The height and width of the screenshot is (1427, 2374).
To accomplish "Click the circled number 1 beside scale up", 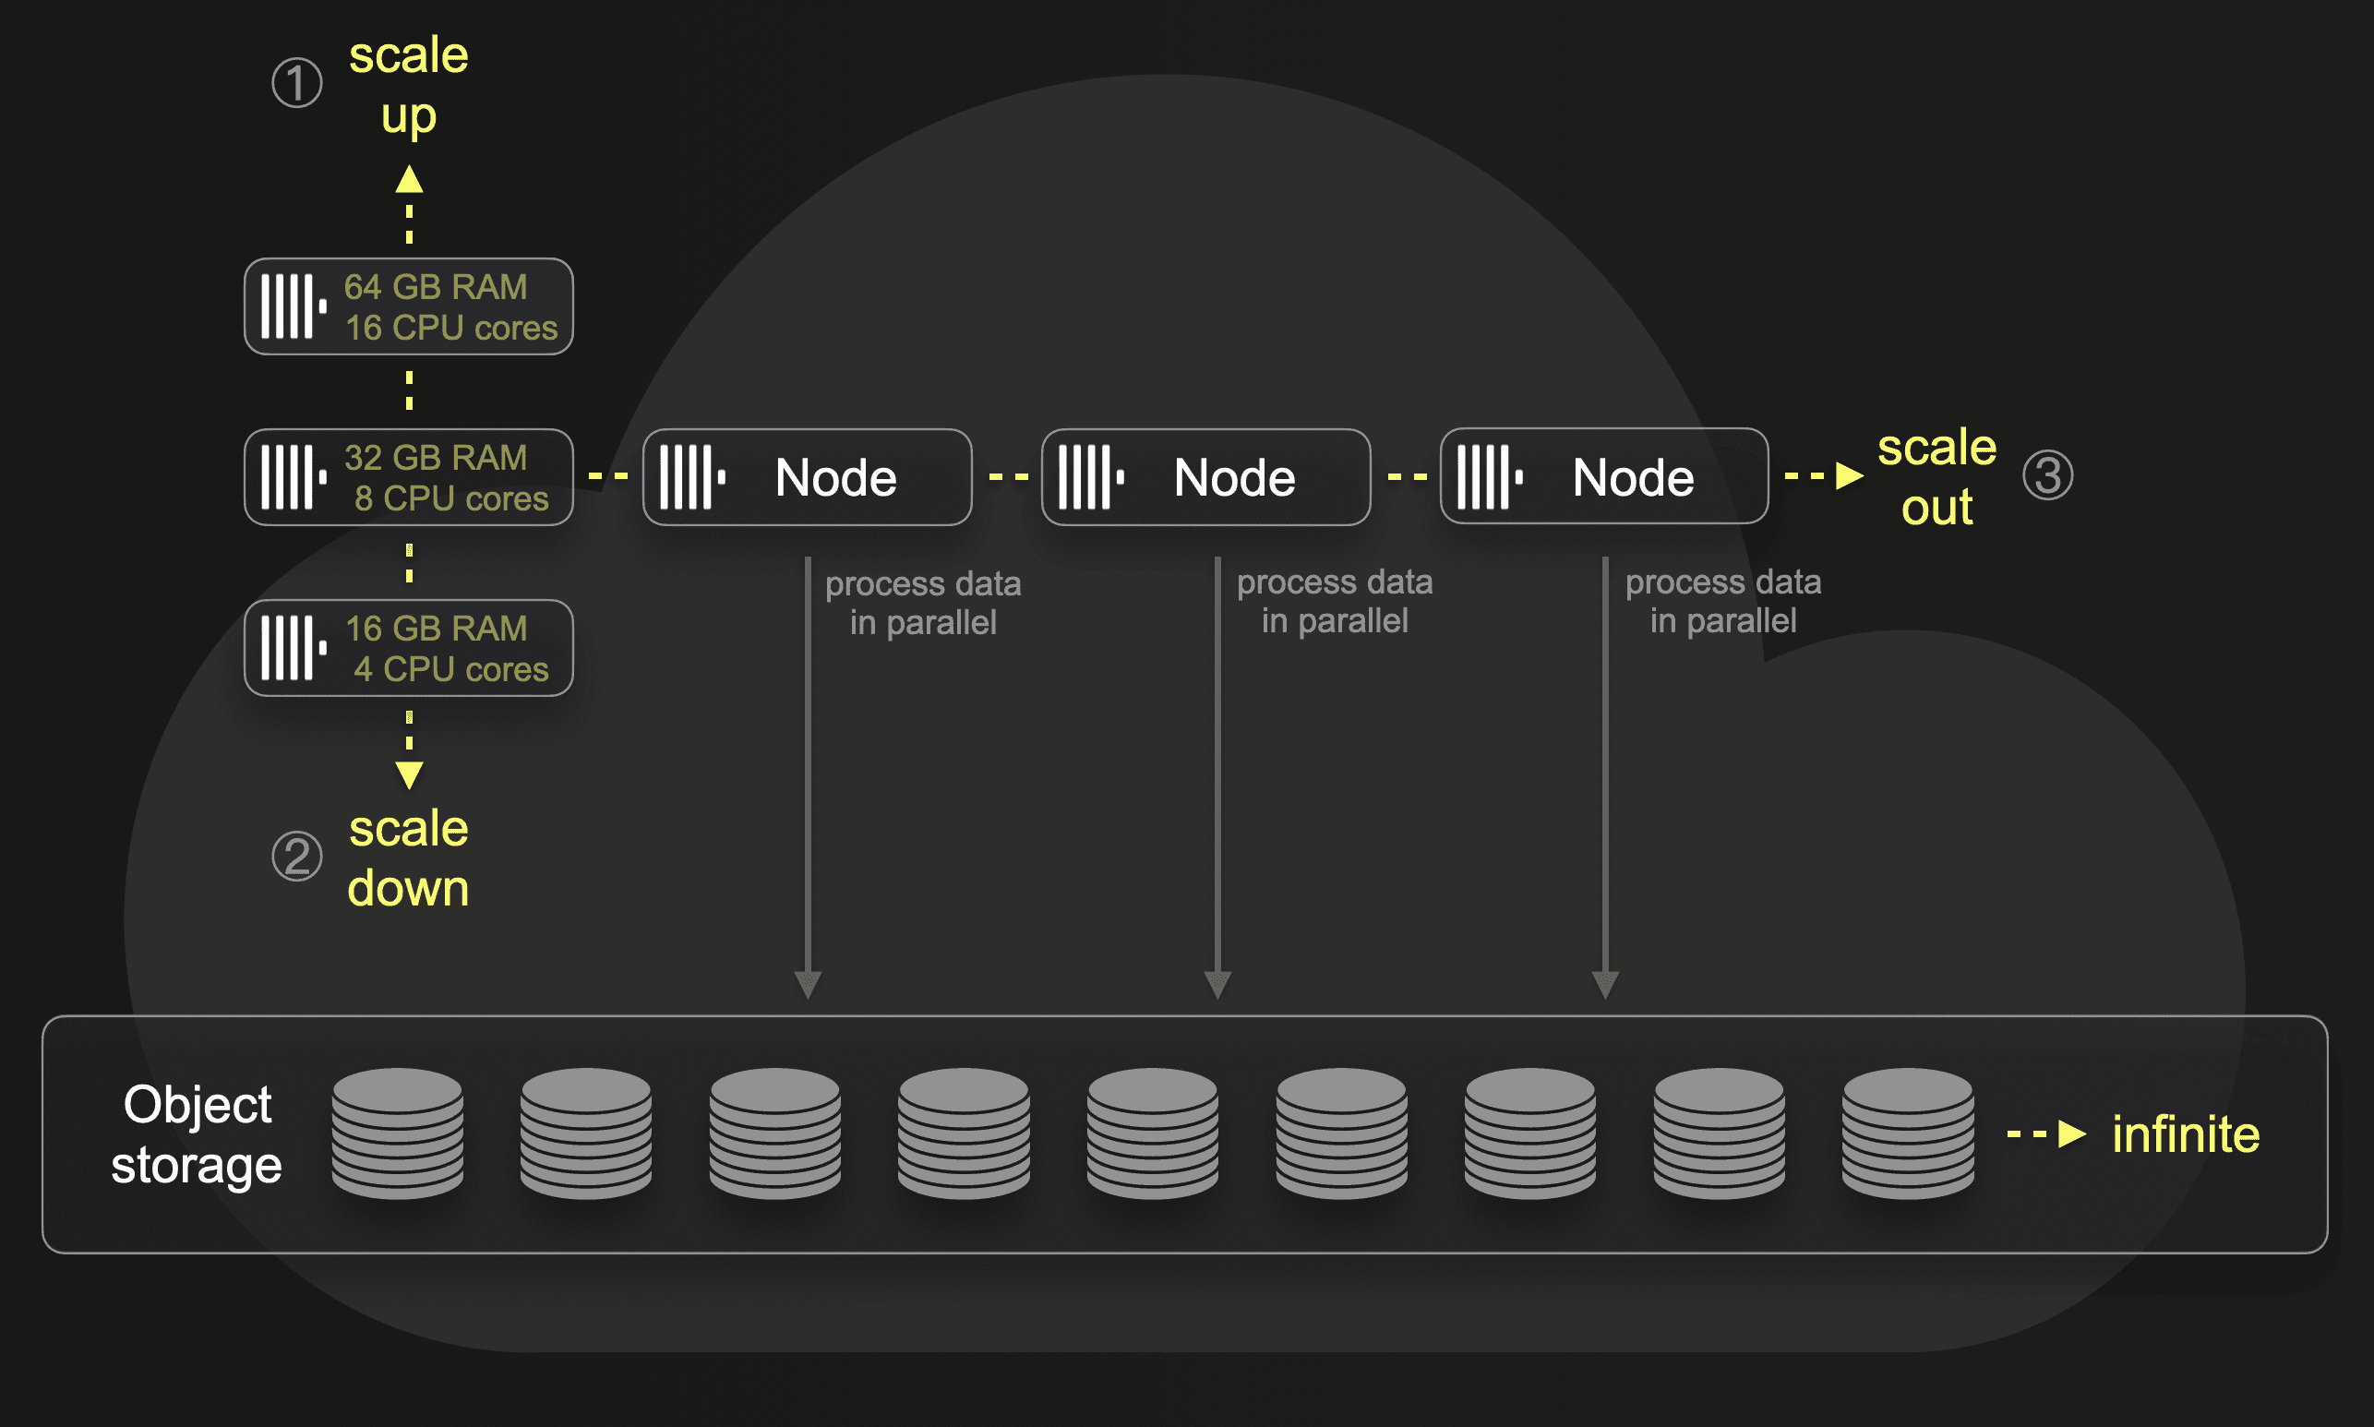I will 297,83.
